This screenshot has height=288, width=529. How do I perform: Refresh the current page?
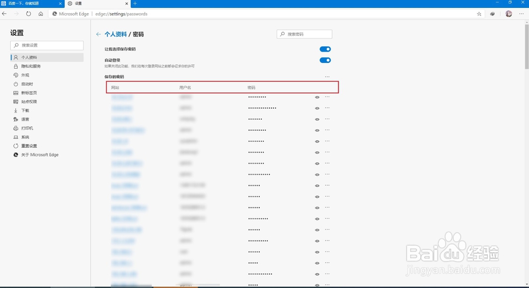29,14
